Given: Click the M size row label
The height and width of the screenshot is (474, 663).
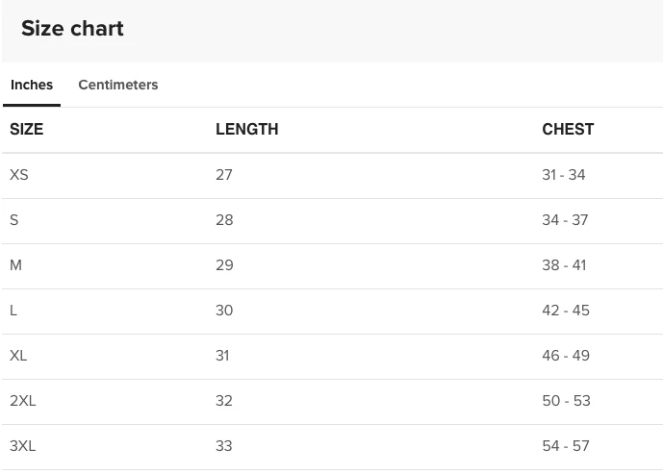Looking at the screenshot, I should click(x=15, y=265).
